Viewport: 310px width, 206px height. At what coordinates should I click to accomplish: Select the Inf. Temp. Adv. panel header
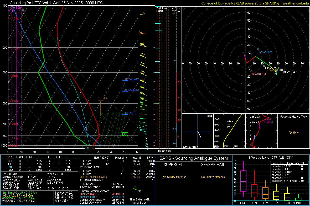[176, 11]
